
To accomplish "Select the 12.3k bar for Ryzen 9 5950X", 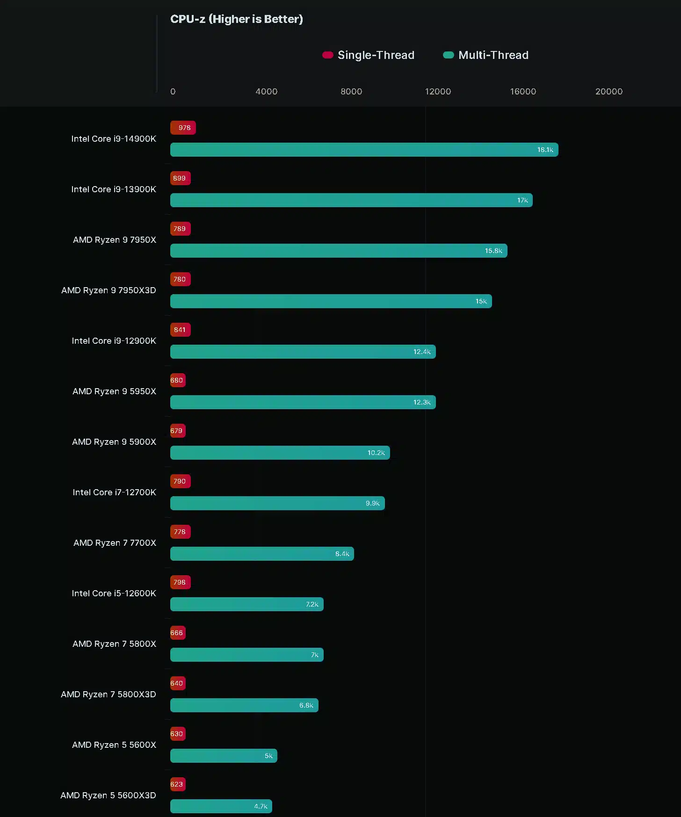I will tap(303, 402).
